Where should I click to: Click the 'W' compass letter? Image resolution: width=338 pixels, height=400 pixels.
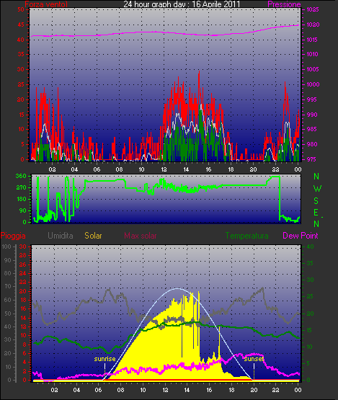pos(317,189)
